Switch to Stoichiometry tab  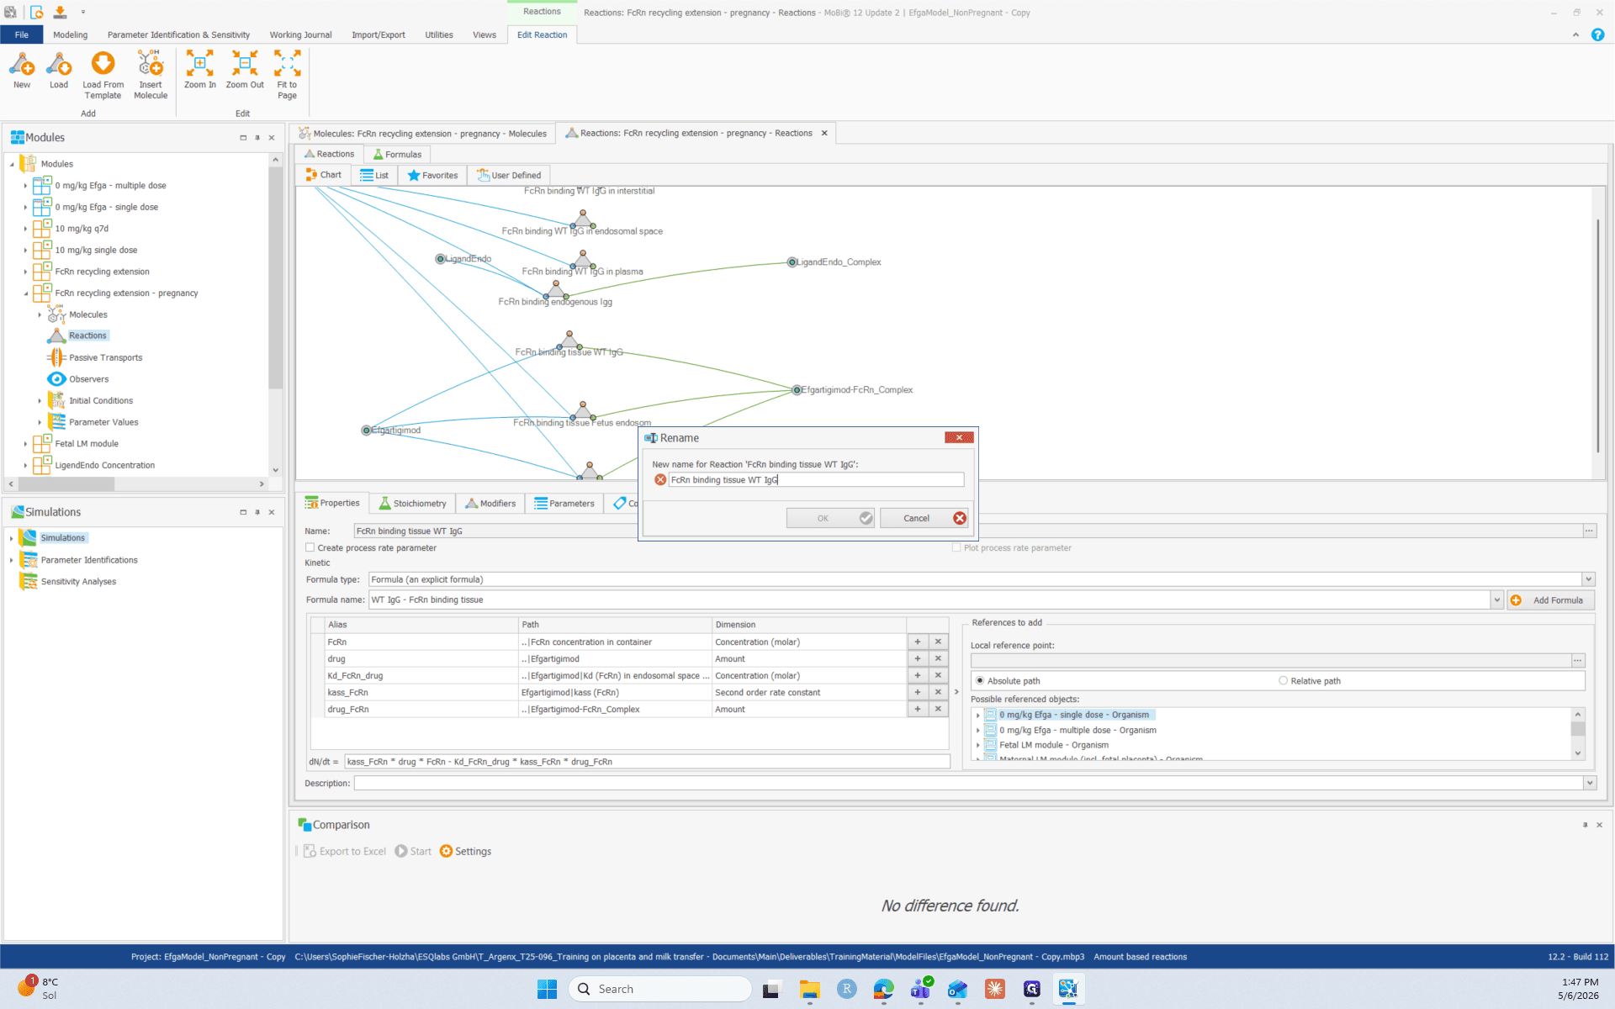pyautogui.click(x=413, y=503)
